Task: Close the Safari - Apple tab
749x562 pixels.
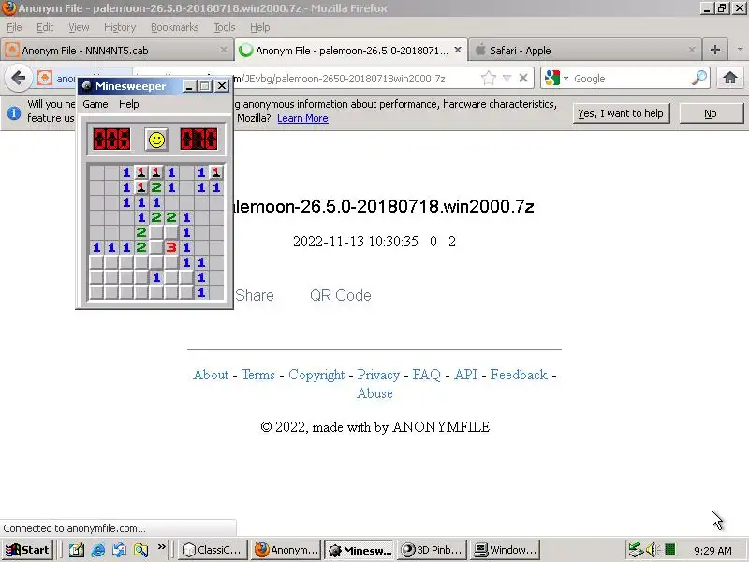Action: point(691,50)
